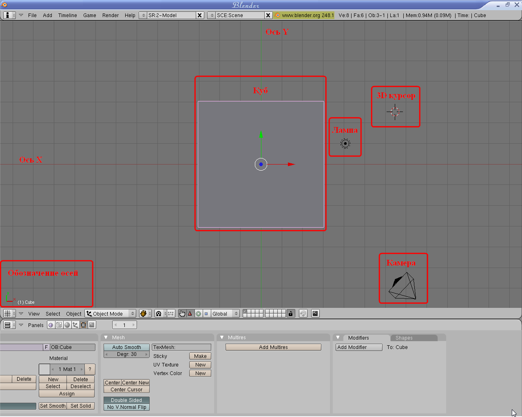
Task: Toggle the Auto Smooth button
Action: [x=126, y=347]
